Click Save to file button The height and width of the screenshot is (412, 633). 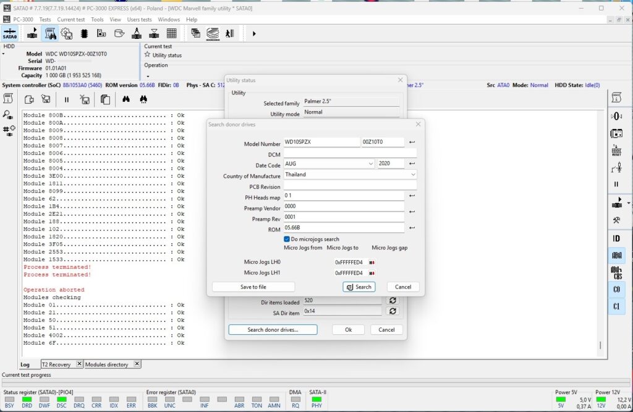253,287
